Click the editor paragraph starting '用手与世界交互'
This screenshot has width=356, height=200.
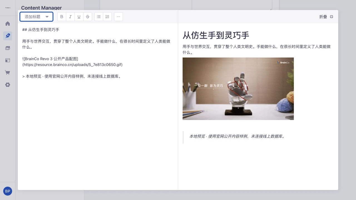(96, 44)
